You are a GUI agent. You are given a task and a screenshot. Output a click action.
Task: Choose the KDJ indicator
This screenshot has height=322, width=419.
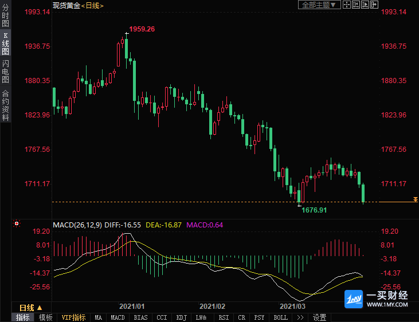point(182,317)
